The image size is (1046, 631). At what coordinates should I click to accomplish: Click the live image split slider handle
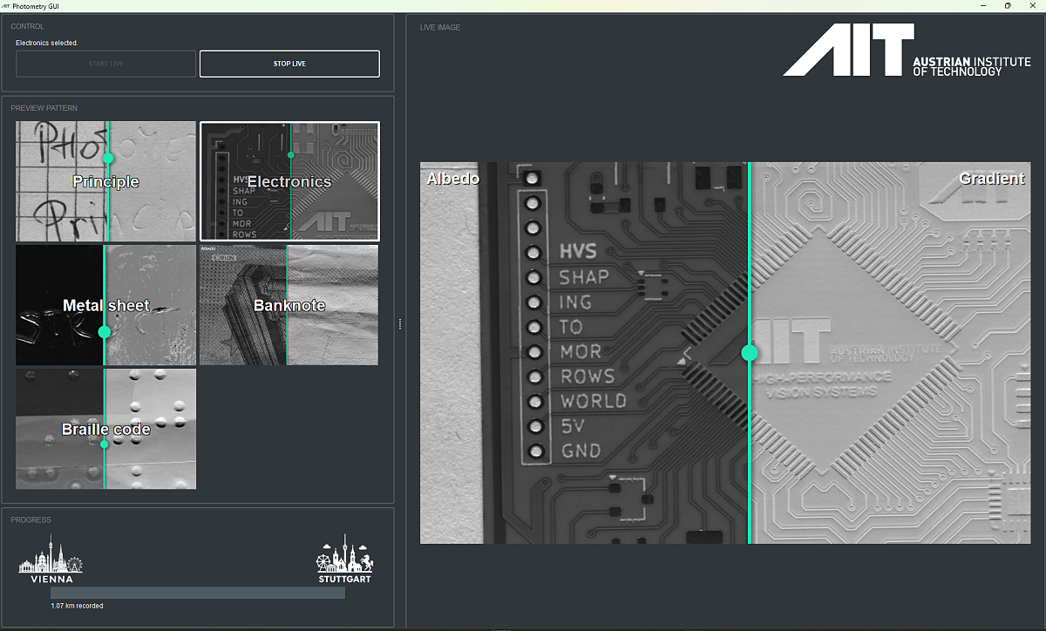[749, 353]
